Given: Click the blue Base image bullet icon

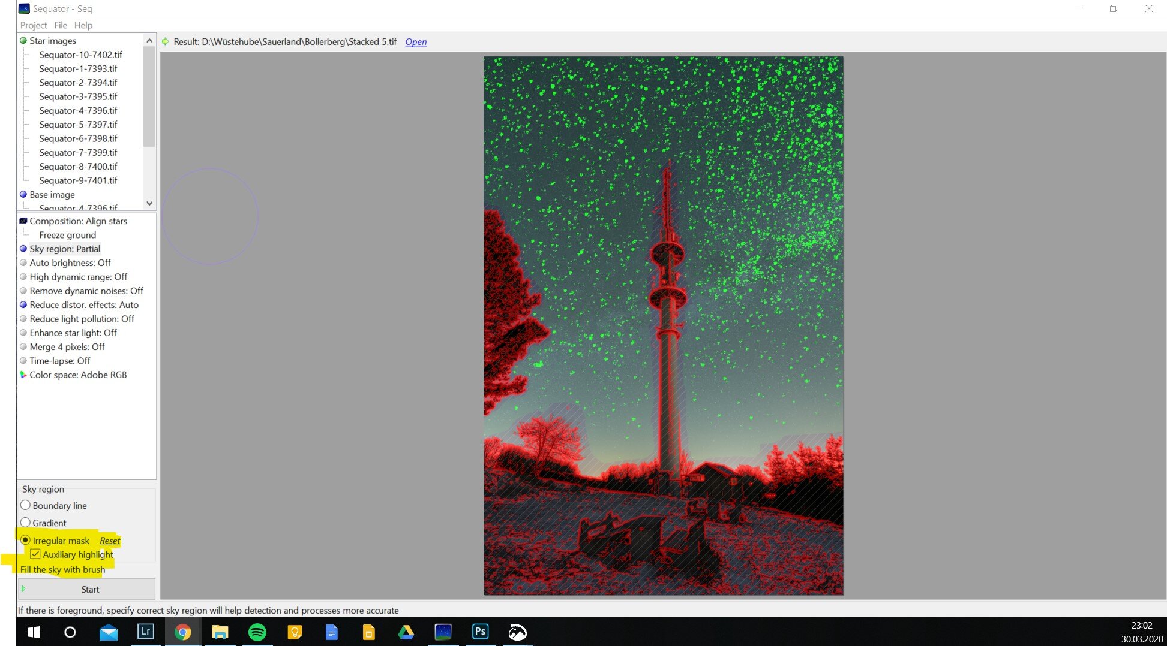Looking at the screenshot, I should click(x=23, y=194).
